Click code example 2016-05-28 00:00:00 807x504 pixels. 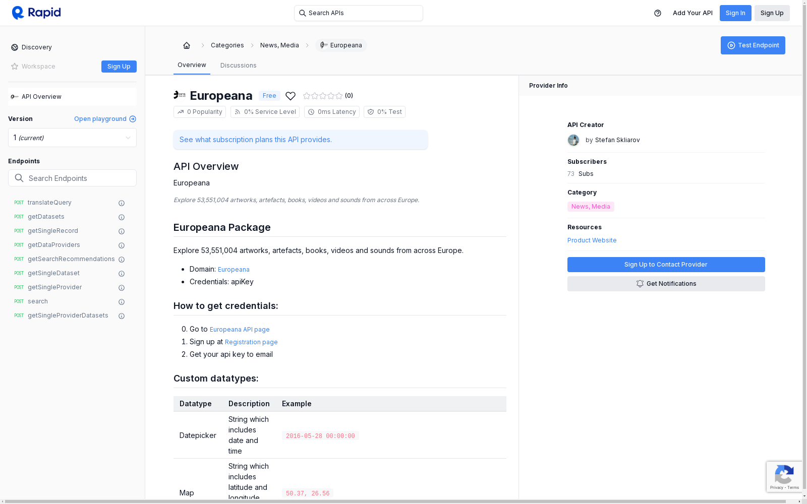(x=320, y=436)
